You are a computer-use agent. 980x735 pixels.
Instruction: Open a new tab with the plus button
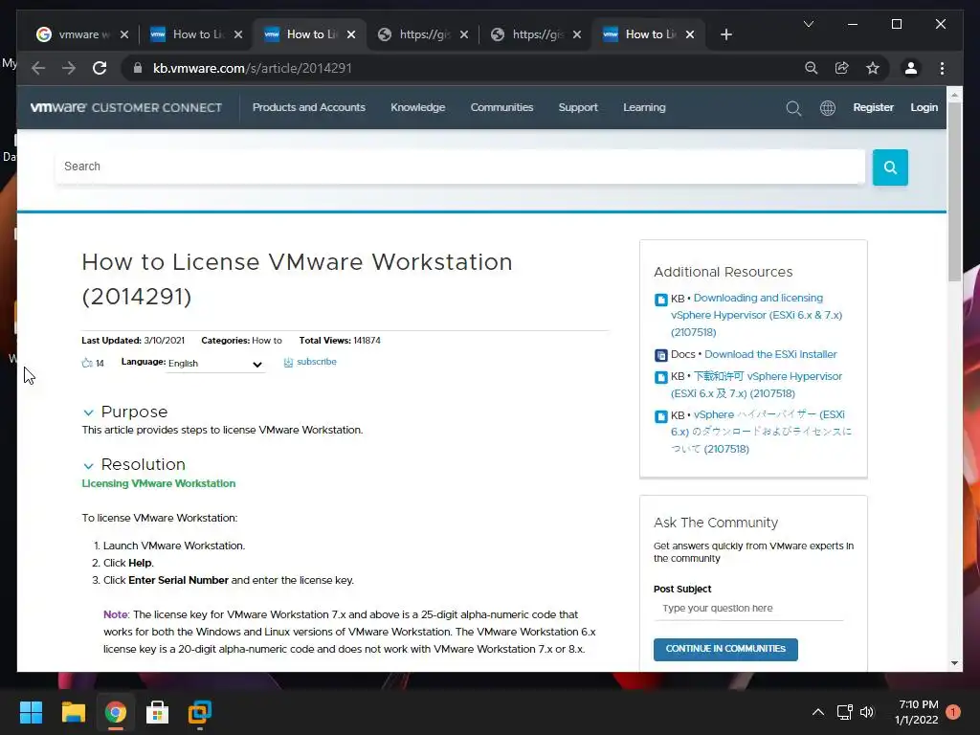pyautogui.click(x=725, y=34)
